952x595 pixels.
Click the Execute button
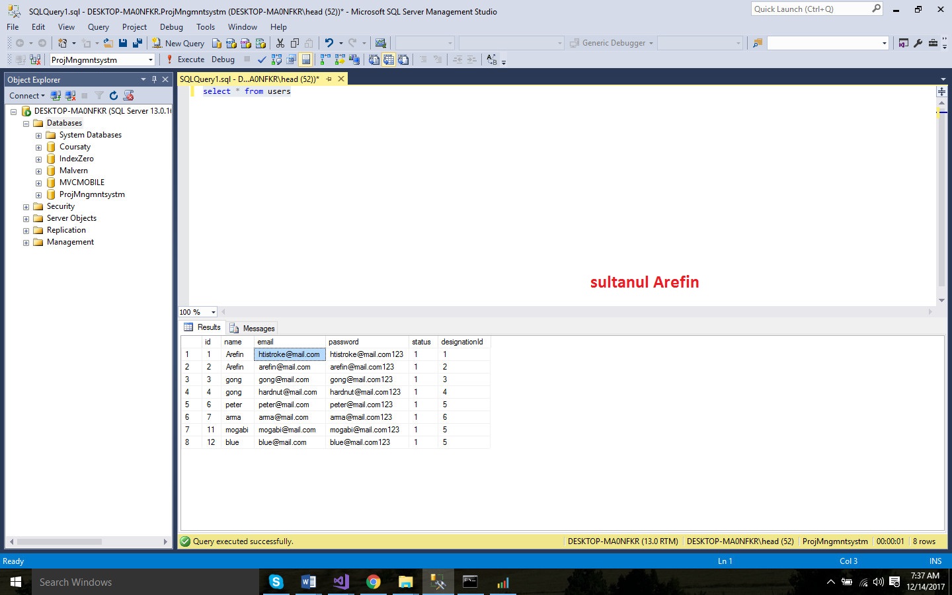point(185,59)
